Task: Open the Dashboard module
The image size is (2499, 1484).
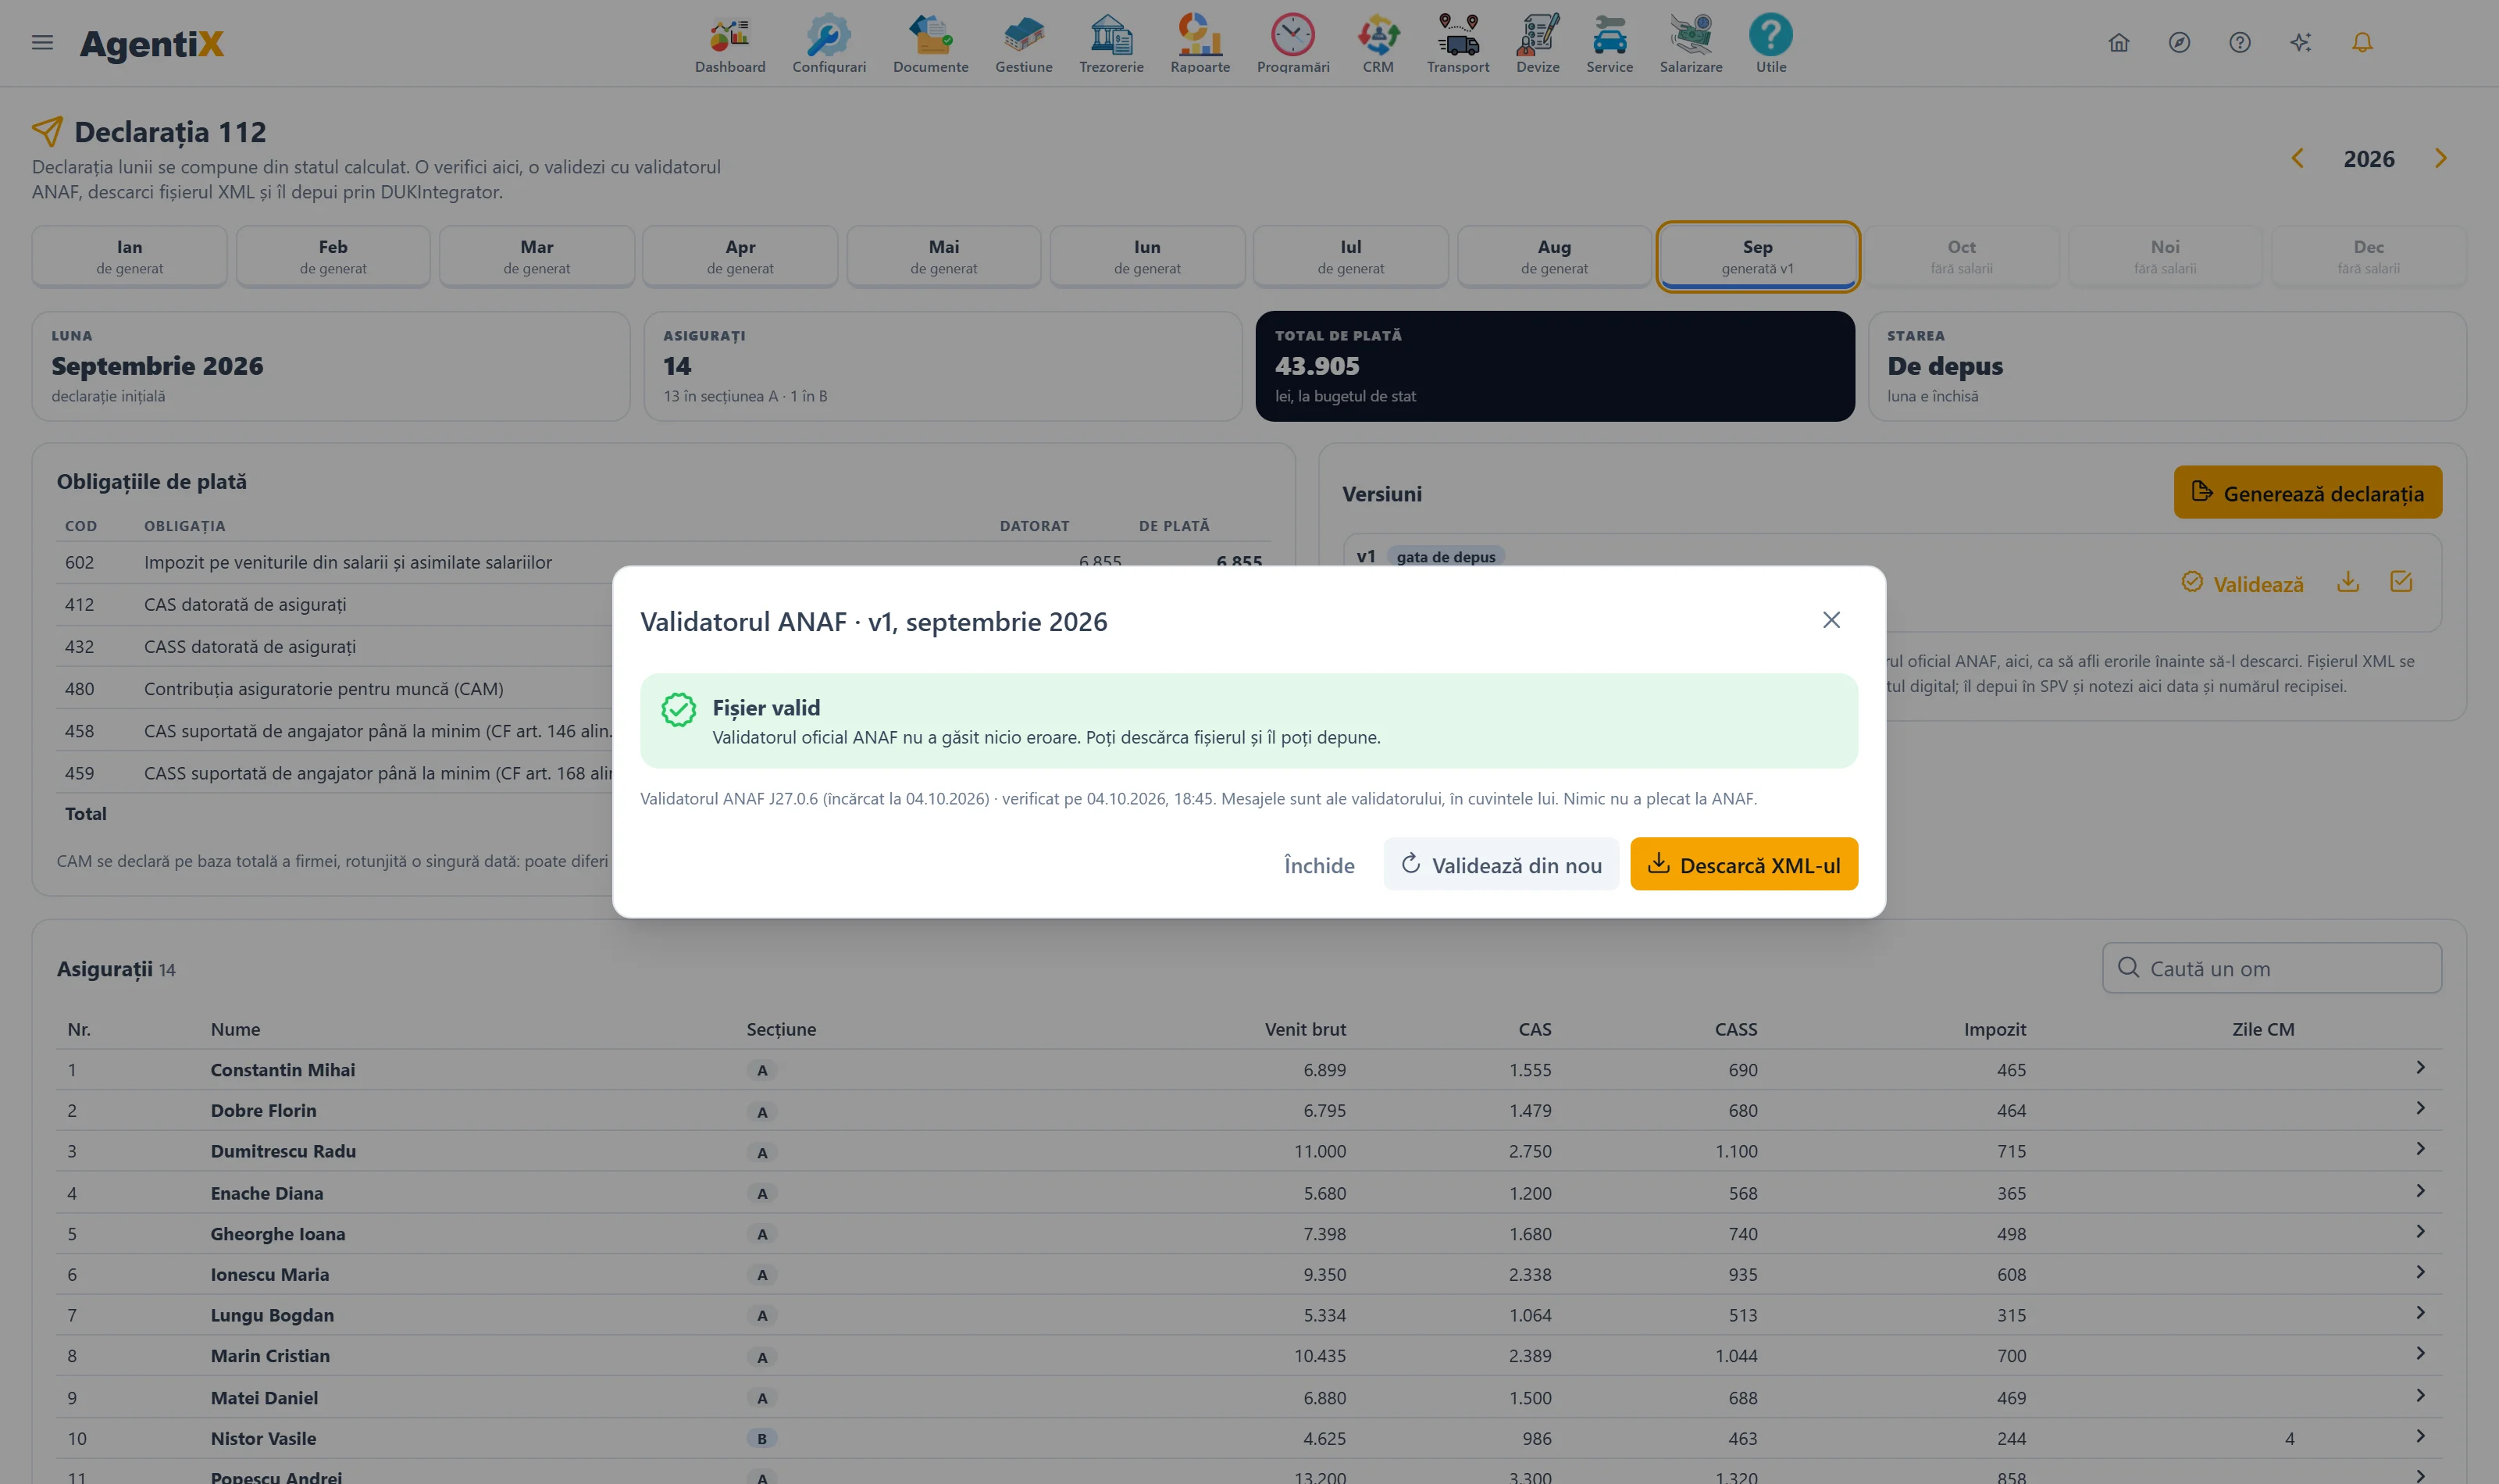Action: [x=729, y=44]
